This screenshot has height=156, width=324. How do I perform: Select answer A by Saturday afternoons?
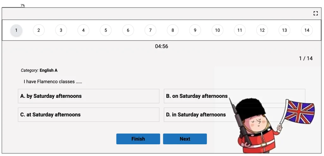[x=89, y=96]
